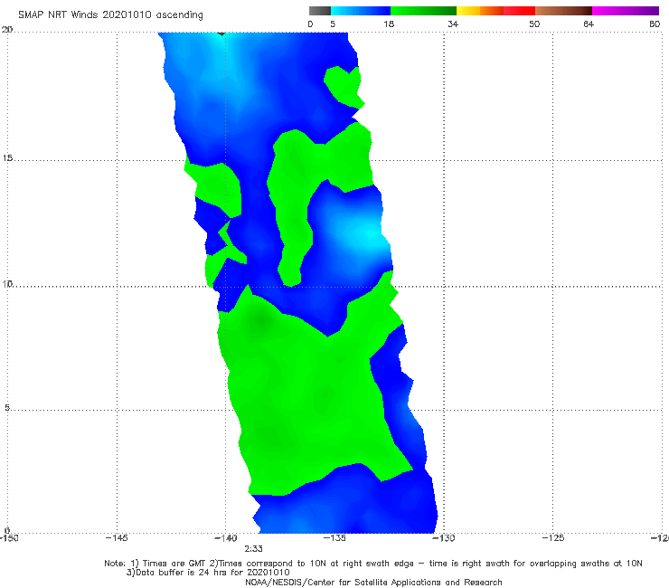Click the note line starting 'Note: 1) Times are GMT'

coord(373,564)
